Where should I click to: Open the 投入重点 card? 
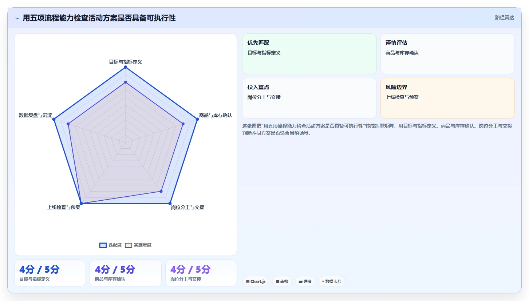point(309,98)
